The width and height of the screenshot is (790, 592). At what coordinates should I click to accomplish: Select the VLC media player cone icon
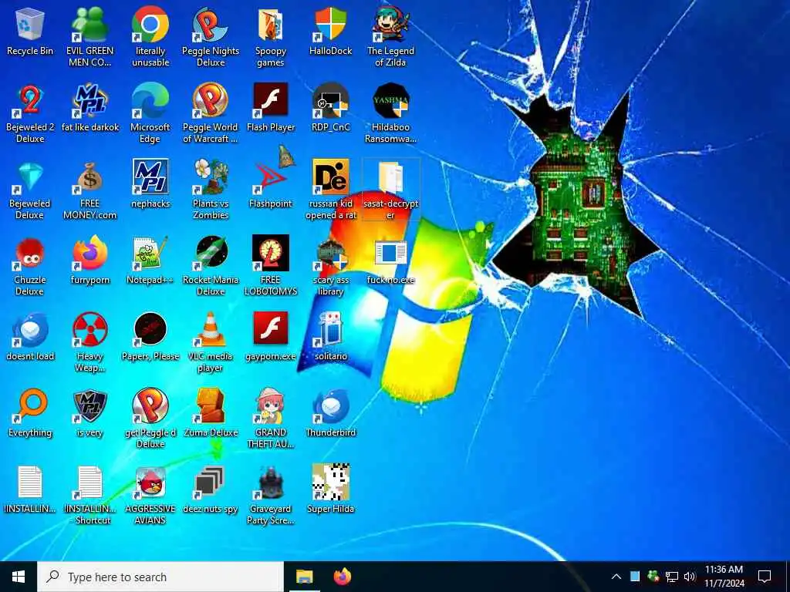pos(210,342)
